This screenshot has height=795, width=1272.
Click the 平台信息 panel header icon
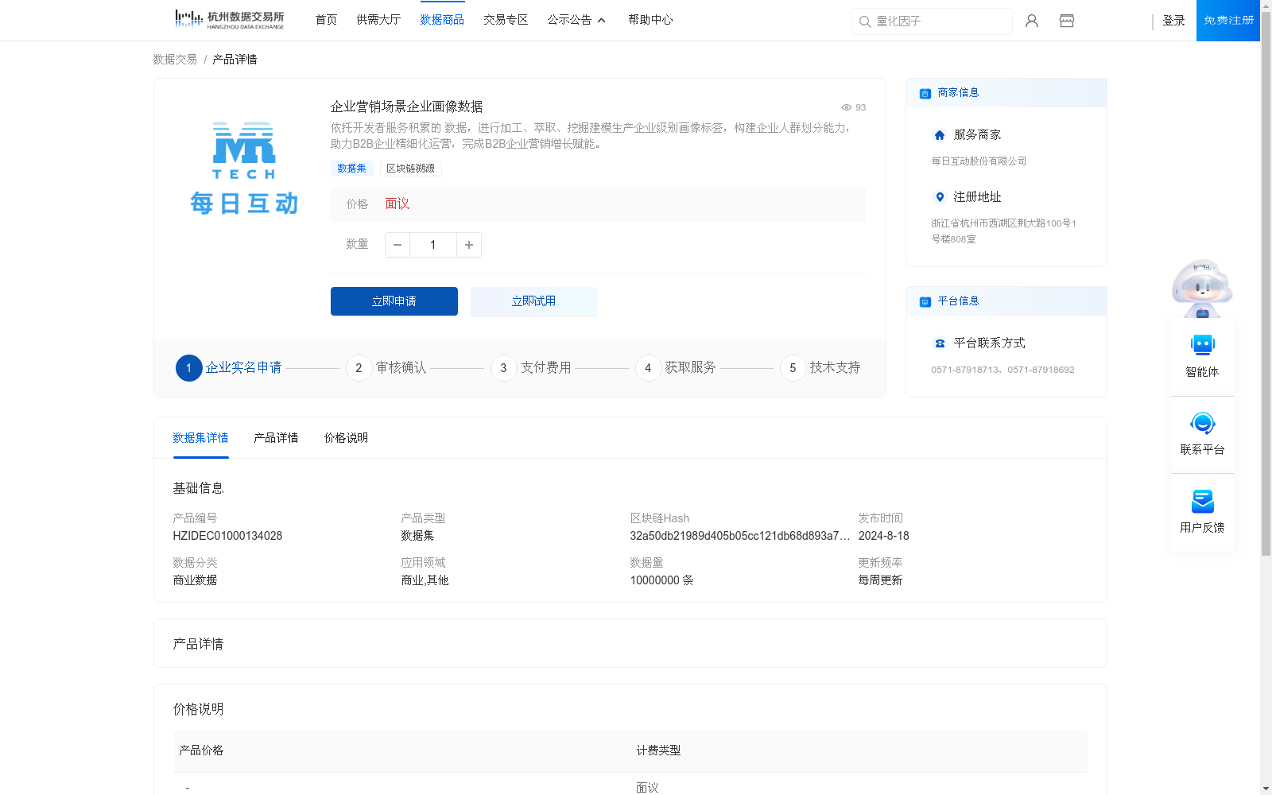[925, 301]
